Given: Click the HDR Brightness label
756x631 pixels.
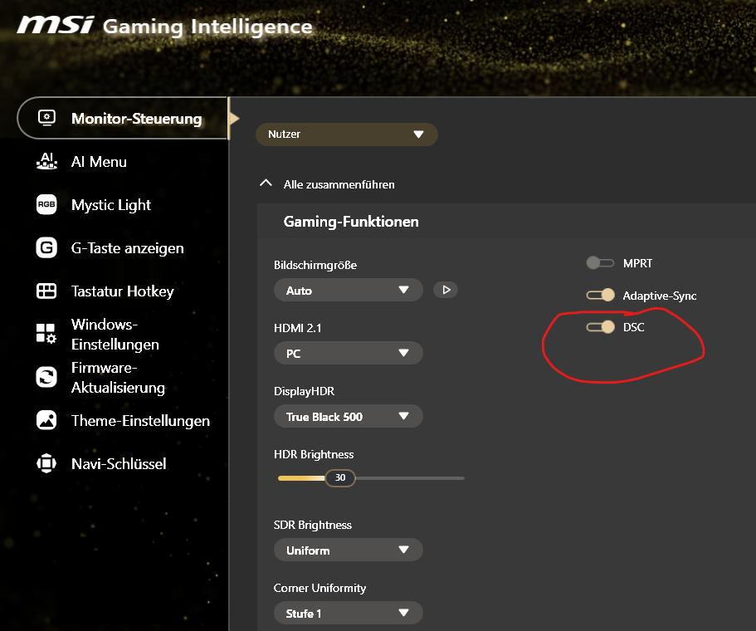Looking at the screenshot, I should pos(314,454).
